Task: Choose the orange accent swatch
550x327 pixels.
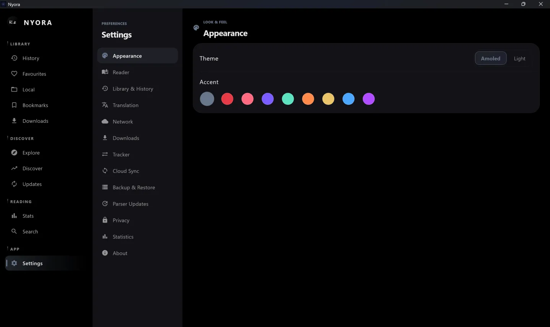Action: pos(308,99)
